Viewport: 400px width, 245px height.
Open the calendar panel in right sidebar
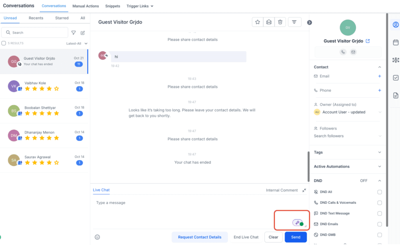coord(395,42)
